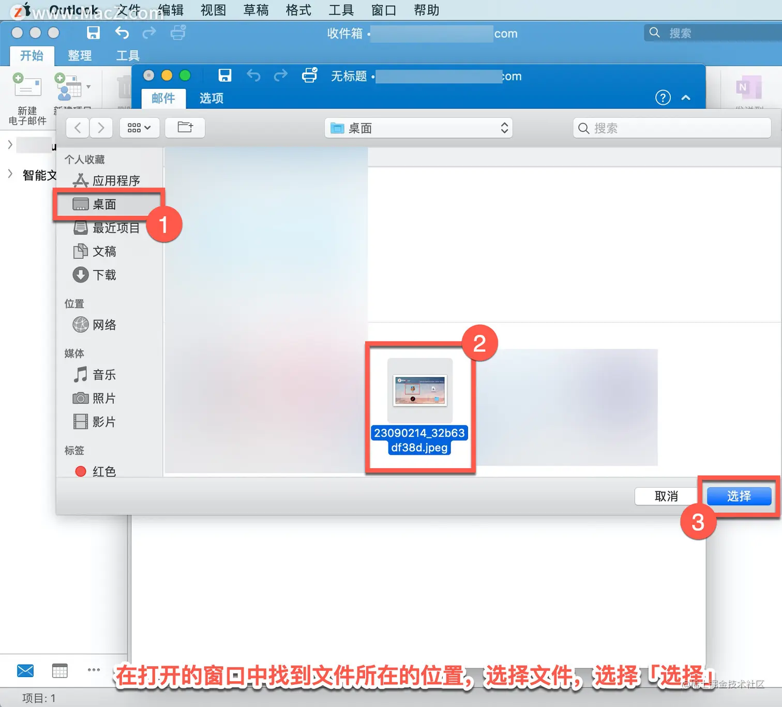Expand the account folder in Outlook sidebar

[10, 145]
